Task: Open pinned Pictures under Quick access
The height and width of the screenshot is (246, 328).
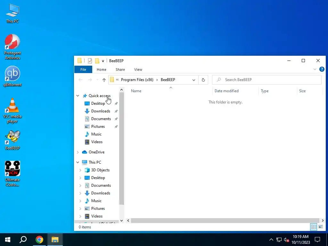Action: 98,127
